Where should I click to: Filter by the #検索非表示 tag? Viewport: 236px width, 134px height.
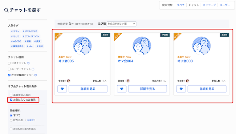pyautogui.click(x=17, y=46)
